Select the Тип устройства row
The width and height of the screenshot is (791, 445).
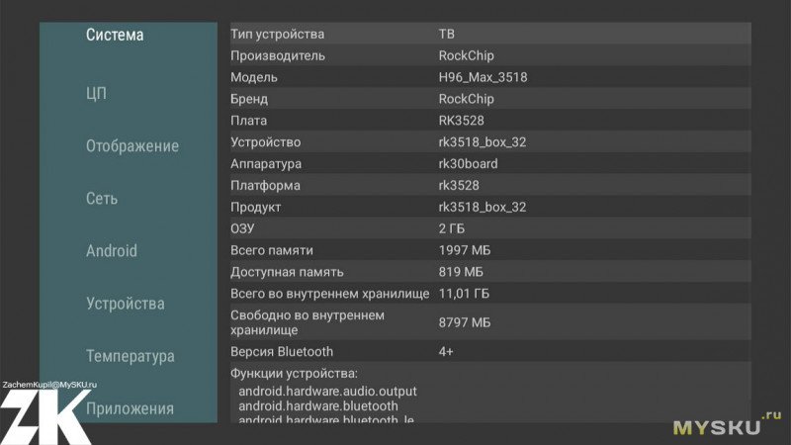[x=489, y=34]
